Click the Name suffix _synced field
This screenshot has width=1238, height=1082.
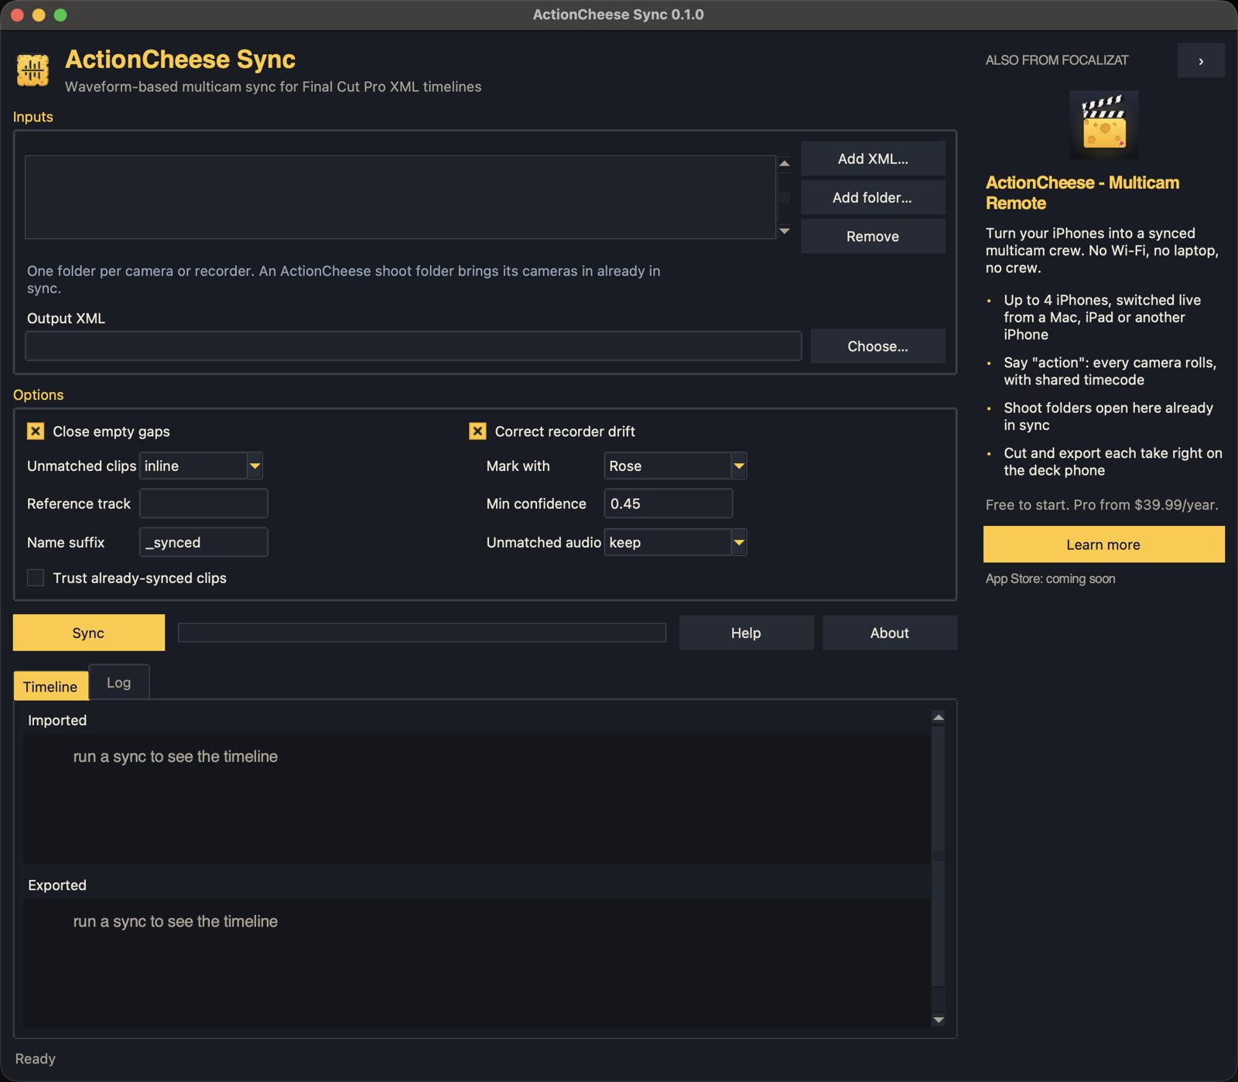[x=203, y=542]
